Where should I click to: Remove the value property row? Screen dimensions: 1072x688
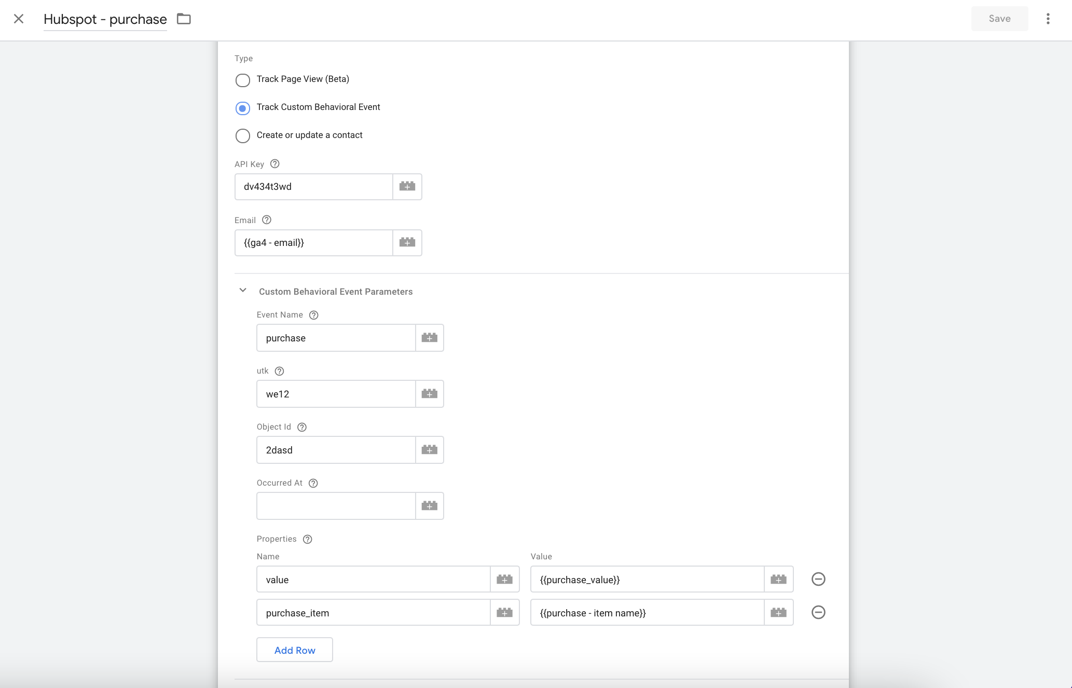pos(818,579)
